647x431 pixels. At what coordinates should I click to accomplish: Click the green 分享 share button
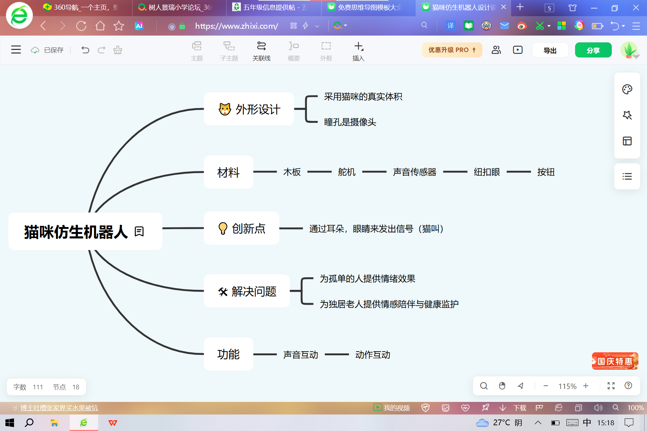coord(593,50)
